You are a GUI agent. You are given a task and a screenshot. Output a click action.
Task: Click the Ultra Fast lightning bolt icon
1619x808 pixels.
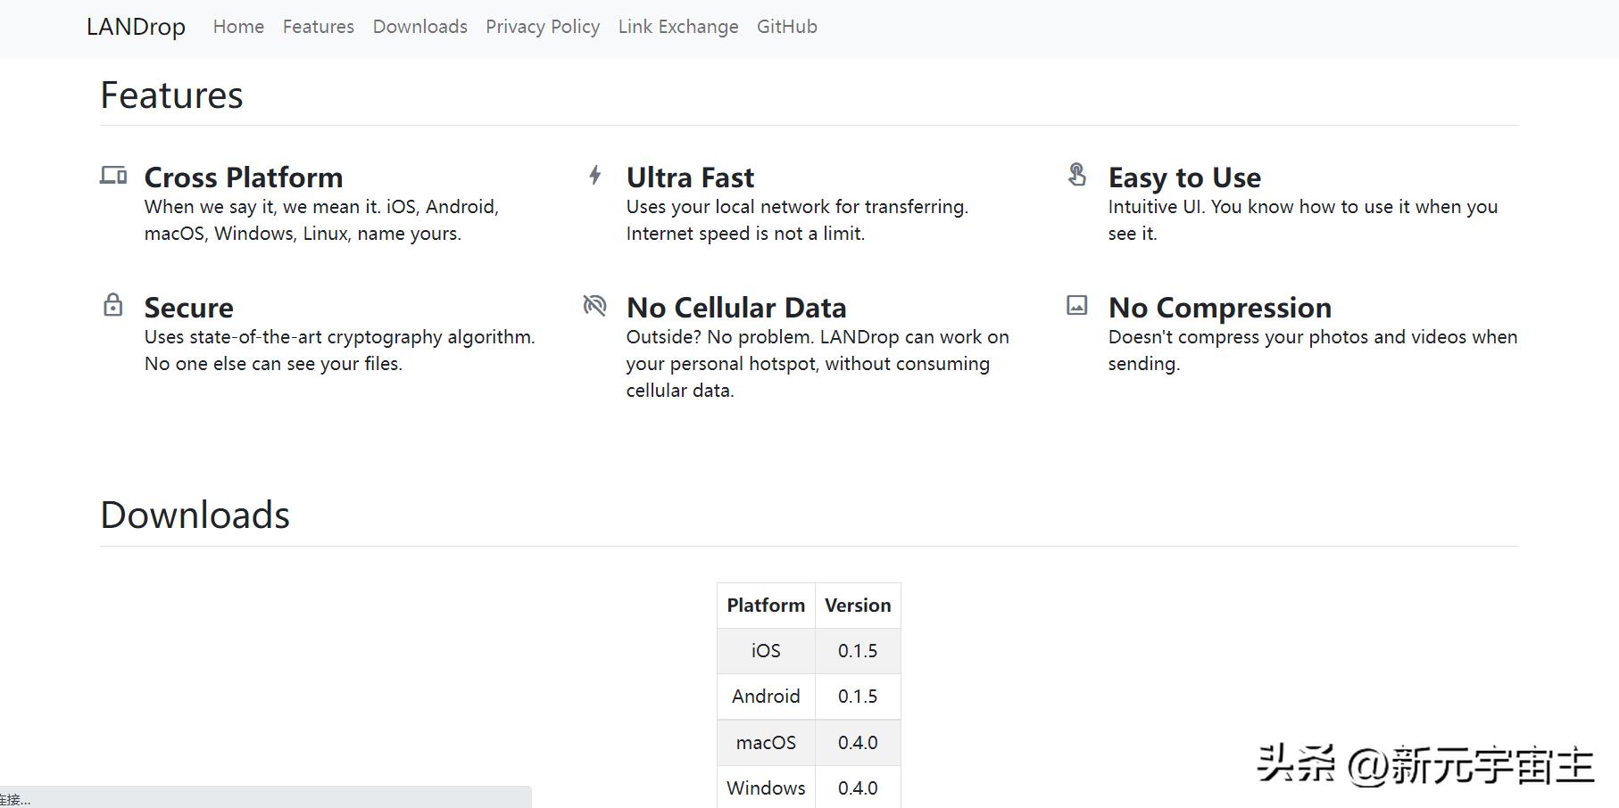point(595,175)
